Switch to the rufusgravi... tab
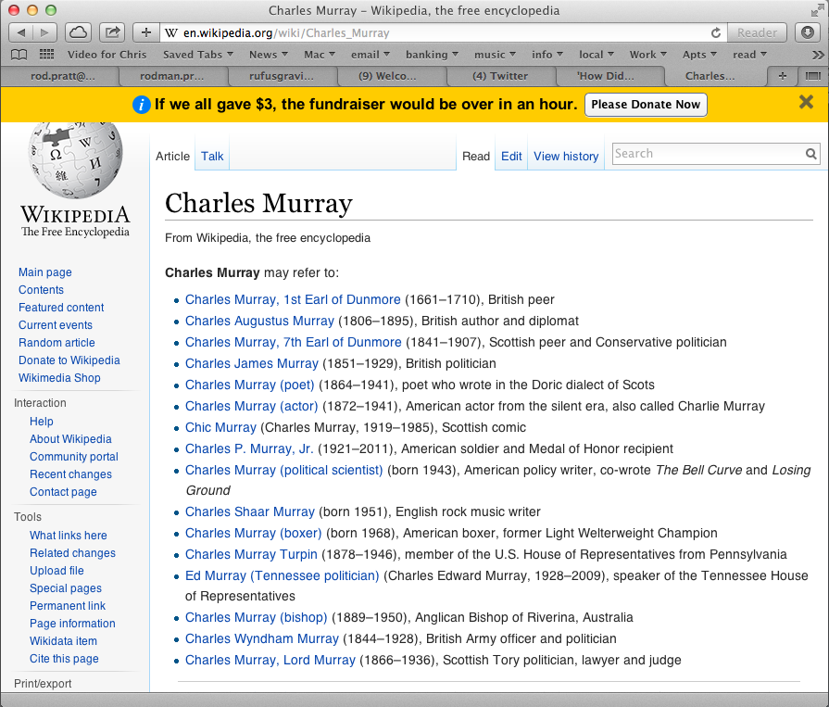829x707 pixels. [x=282, y=76]
